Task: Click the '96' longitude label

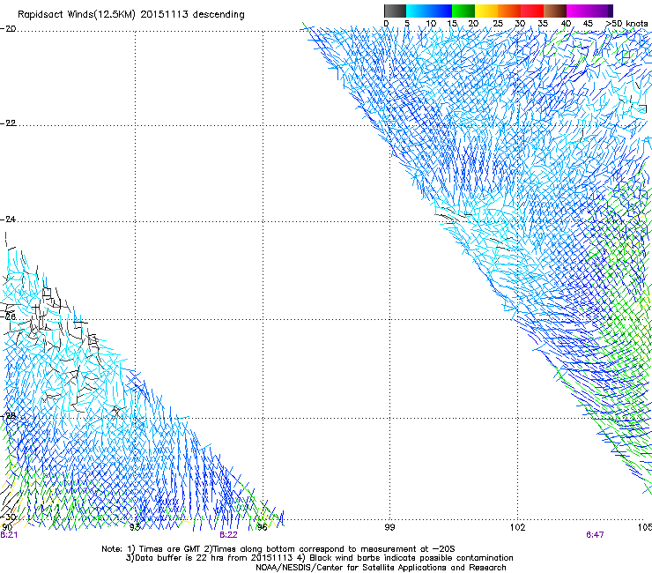Action: [x=262, y=527]
